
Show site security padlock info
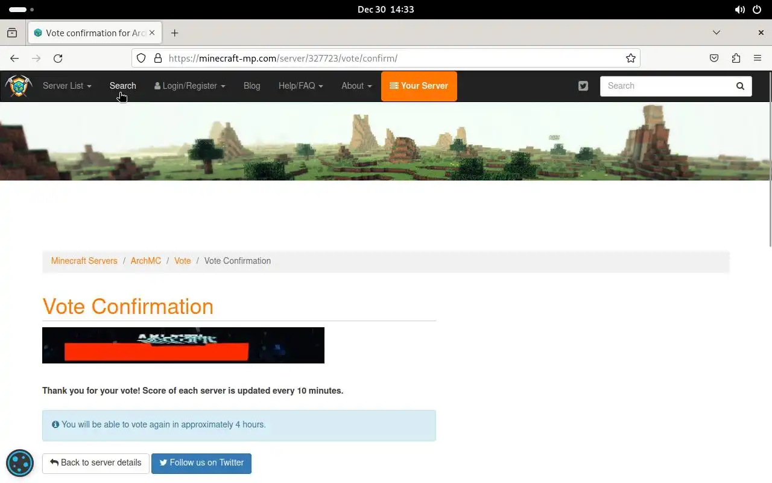(158, 58)
